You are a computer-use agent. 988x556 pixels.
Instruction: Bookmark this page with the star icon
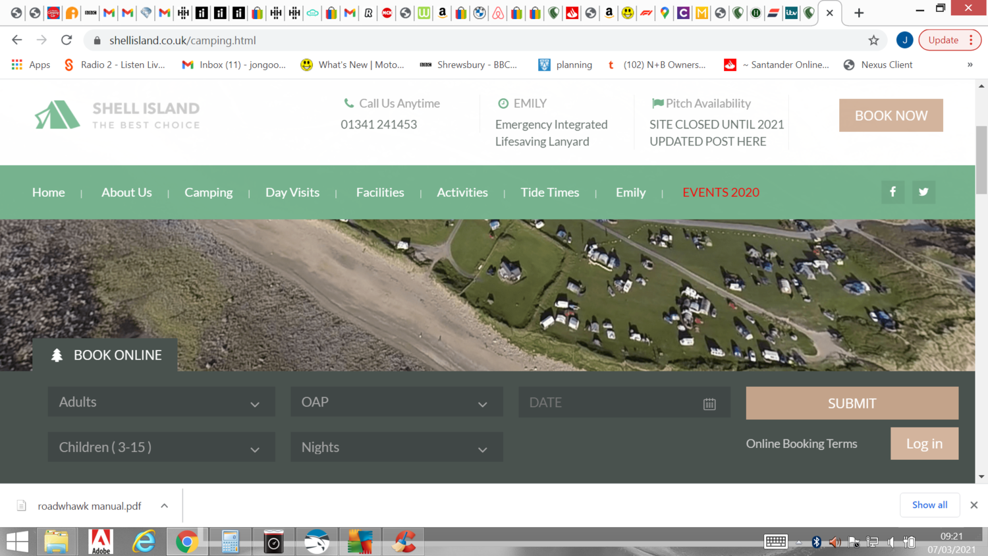(873, 40)
